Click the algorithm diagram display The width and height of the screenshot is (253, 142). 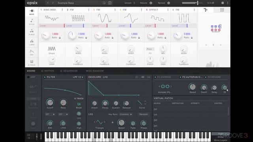tap(216, 28)
